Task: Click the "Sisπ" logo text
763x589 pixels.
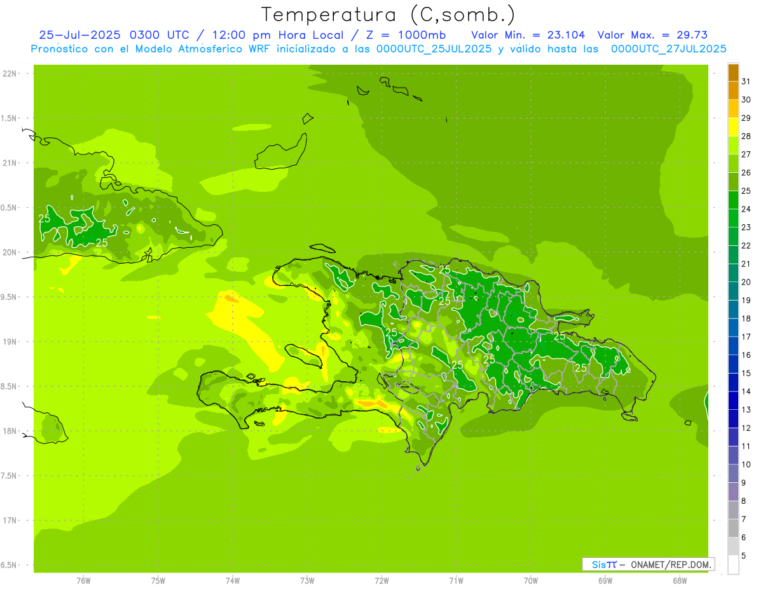Action: [x=603, y=564]
